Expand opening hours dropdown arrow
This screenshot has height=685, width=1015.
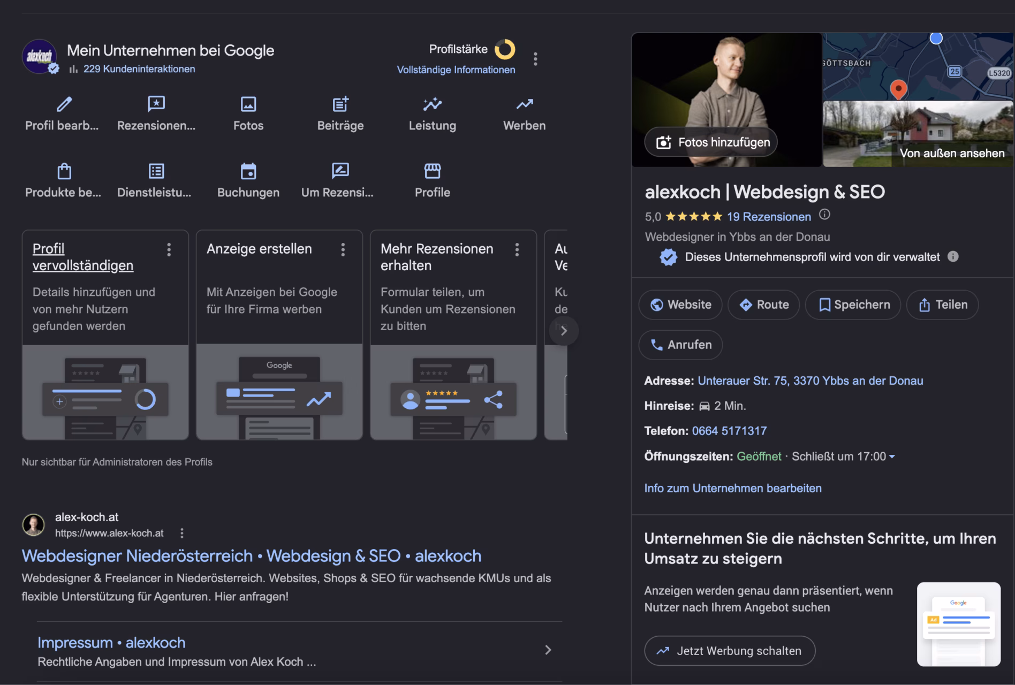892,457
